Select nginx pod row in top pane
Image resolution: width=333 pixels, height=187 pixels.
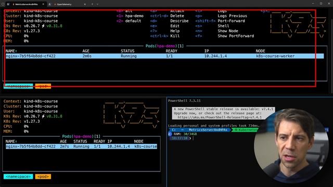tap(164, 56)
